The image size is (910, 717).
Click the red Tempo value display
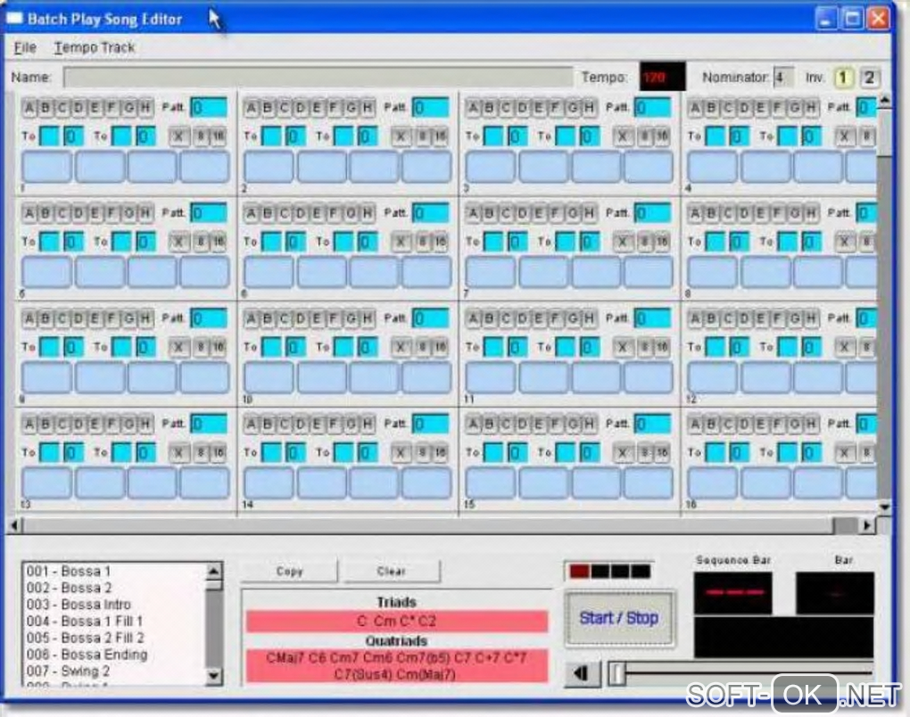tap(662, 78)
